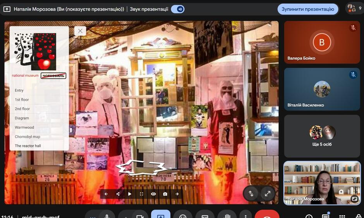Go to previous panorama with left arrow
The image size is (364, 218).
pos(106,194)
